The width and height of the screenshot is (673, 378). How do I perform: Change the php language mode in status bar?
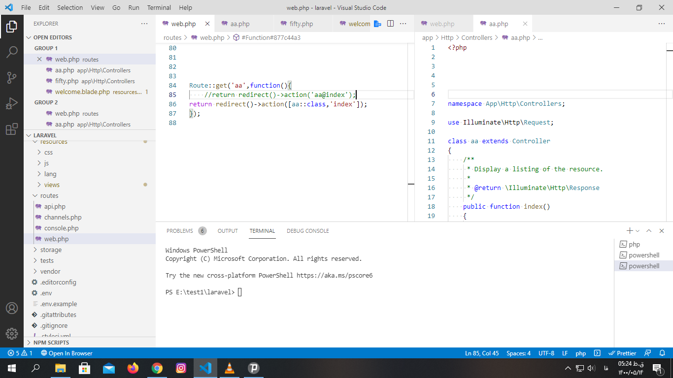point(581,353)
